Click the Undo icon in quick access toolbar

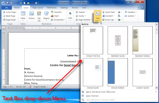15,3
